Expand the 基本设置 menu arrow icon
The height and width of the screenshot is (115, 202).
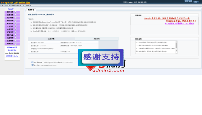coord(16,15)
